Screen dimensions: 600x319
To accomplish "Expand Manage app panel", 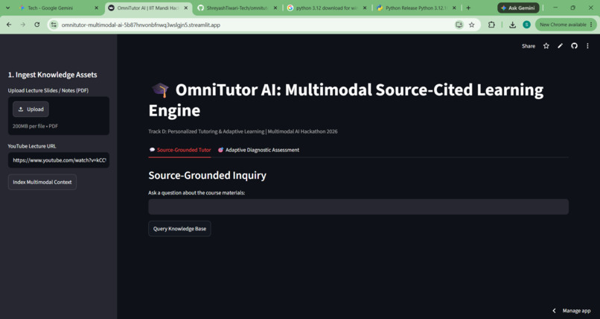I will tap(572, 311).
